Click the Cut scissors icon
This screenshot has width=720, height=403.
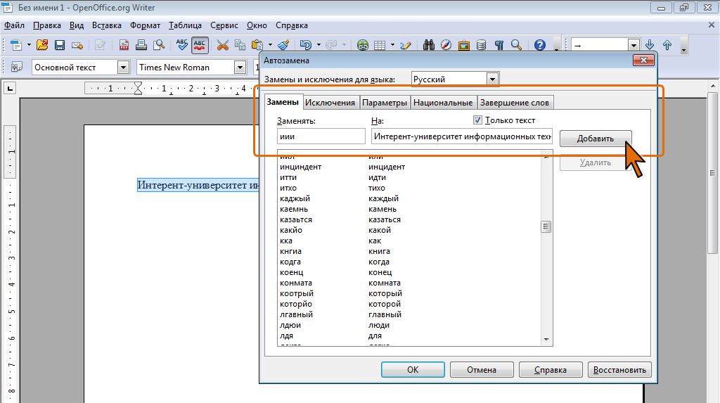[x=223, y=45]
